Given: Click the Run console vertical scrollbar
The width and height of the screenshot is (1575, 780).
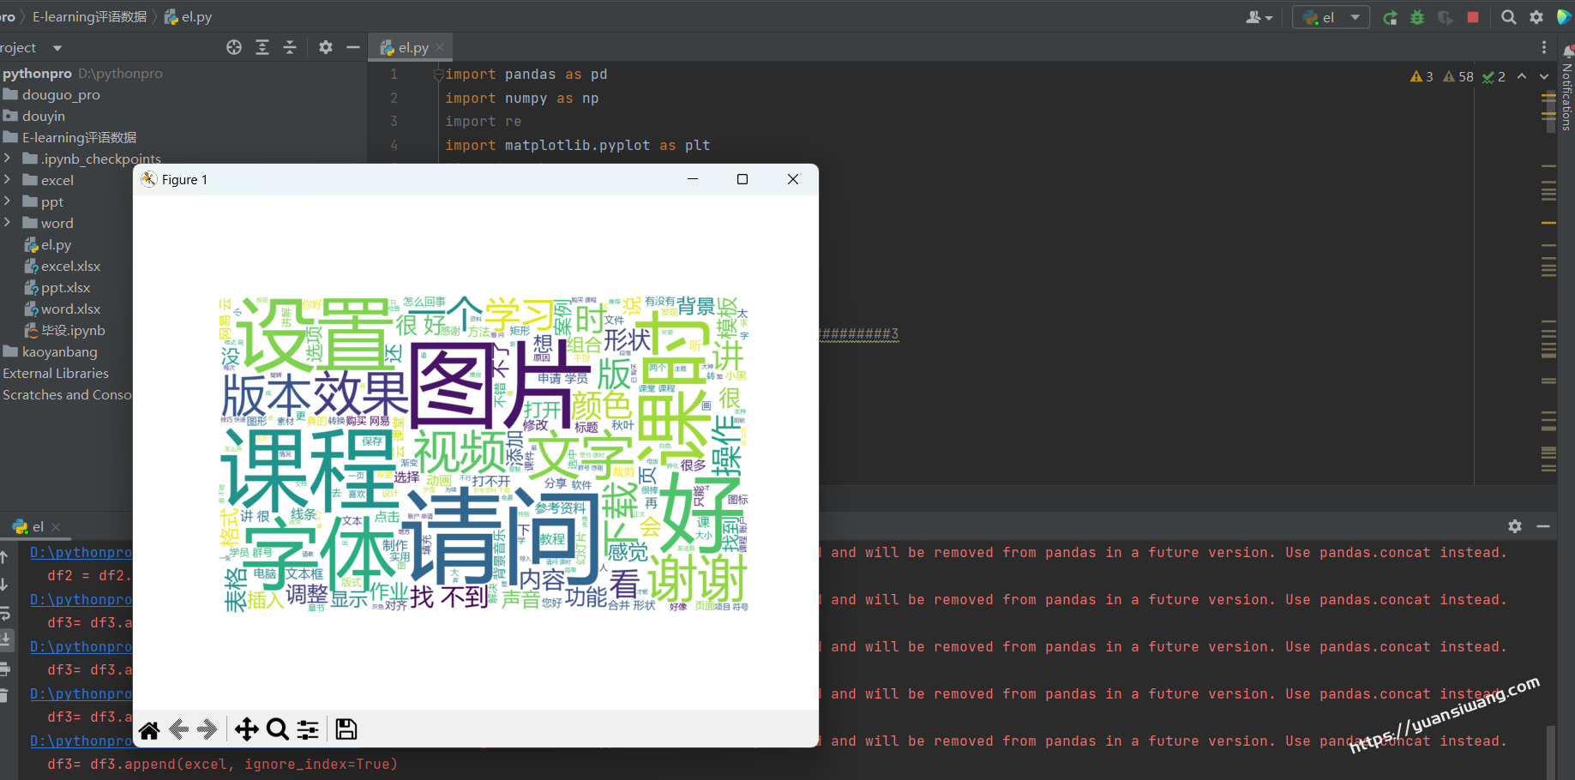Looking at the screenshot, I should click(1551, 753).
